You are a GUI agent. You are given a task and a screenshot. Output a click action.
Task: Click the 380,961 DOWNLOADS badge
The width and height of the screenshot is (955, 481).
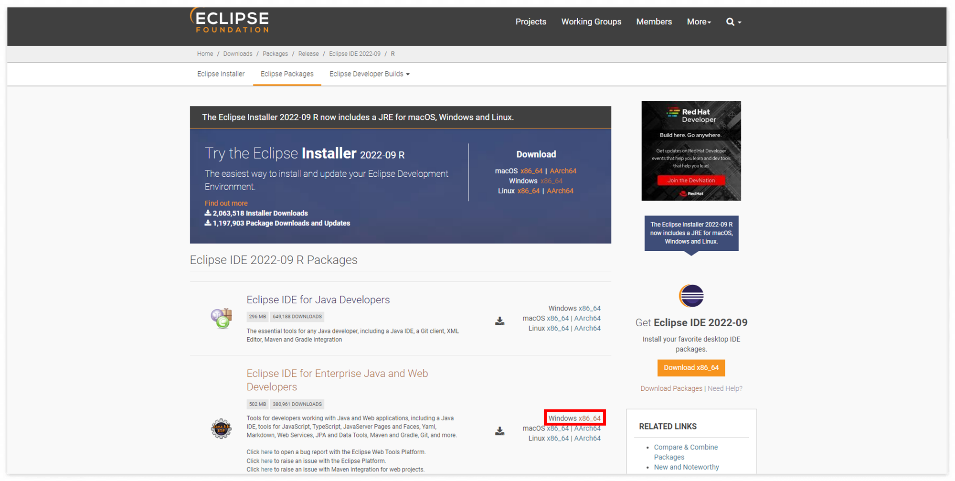pyautogui.click(x=297, y=404)
